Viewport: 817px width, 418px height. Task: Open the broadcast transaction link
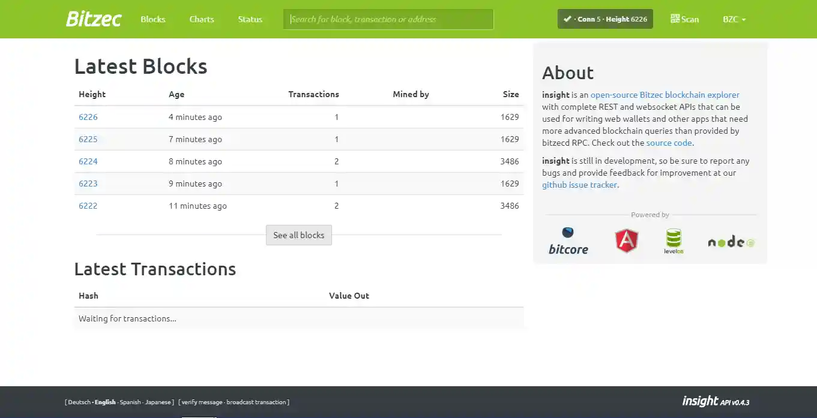[x=256, y=402]
